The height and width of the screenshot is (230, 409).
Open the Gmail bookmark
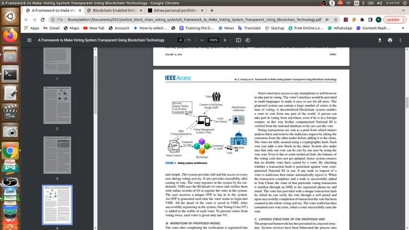point(51,28)
